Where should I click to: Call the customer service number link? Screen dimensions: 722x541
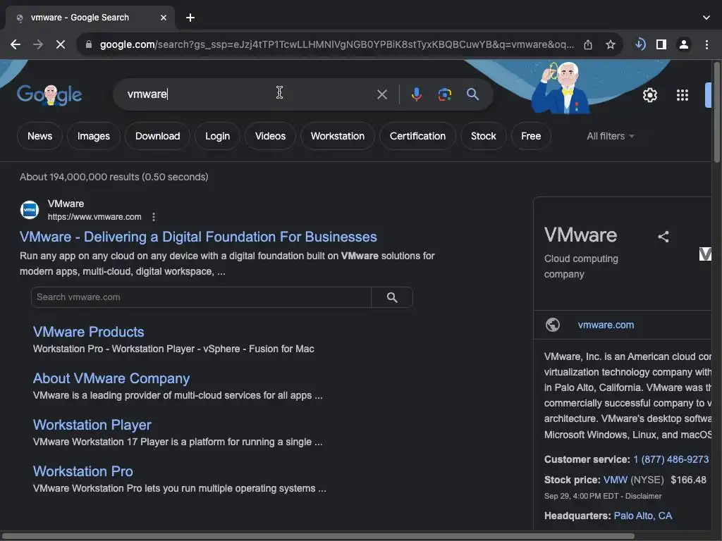pyautogui.click(x=671, y=459)
